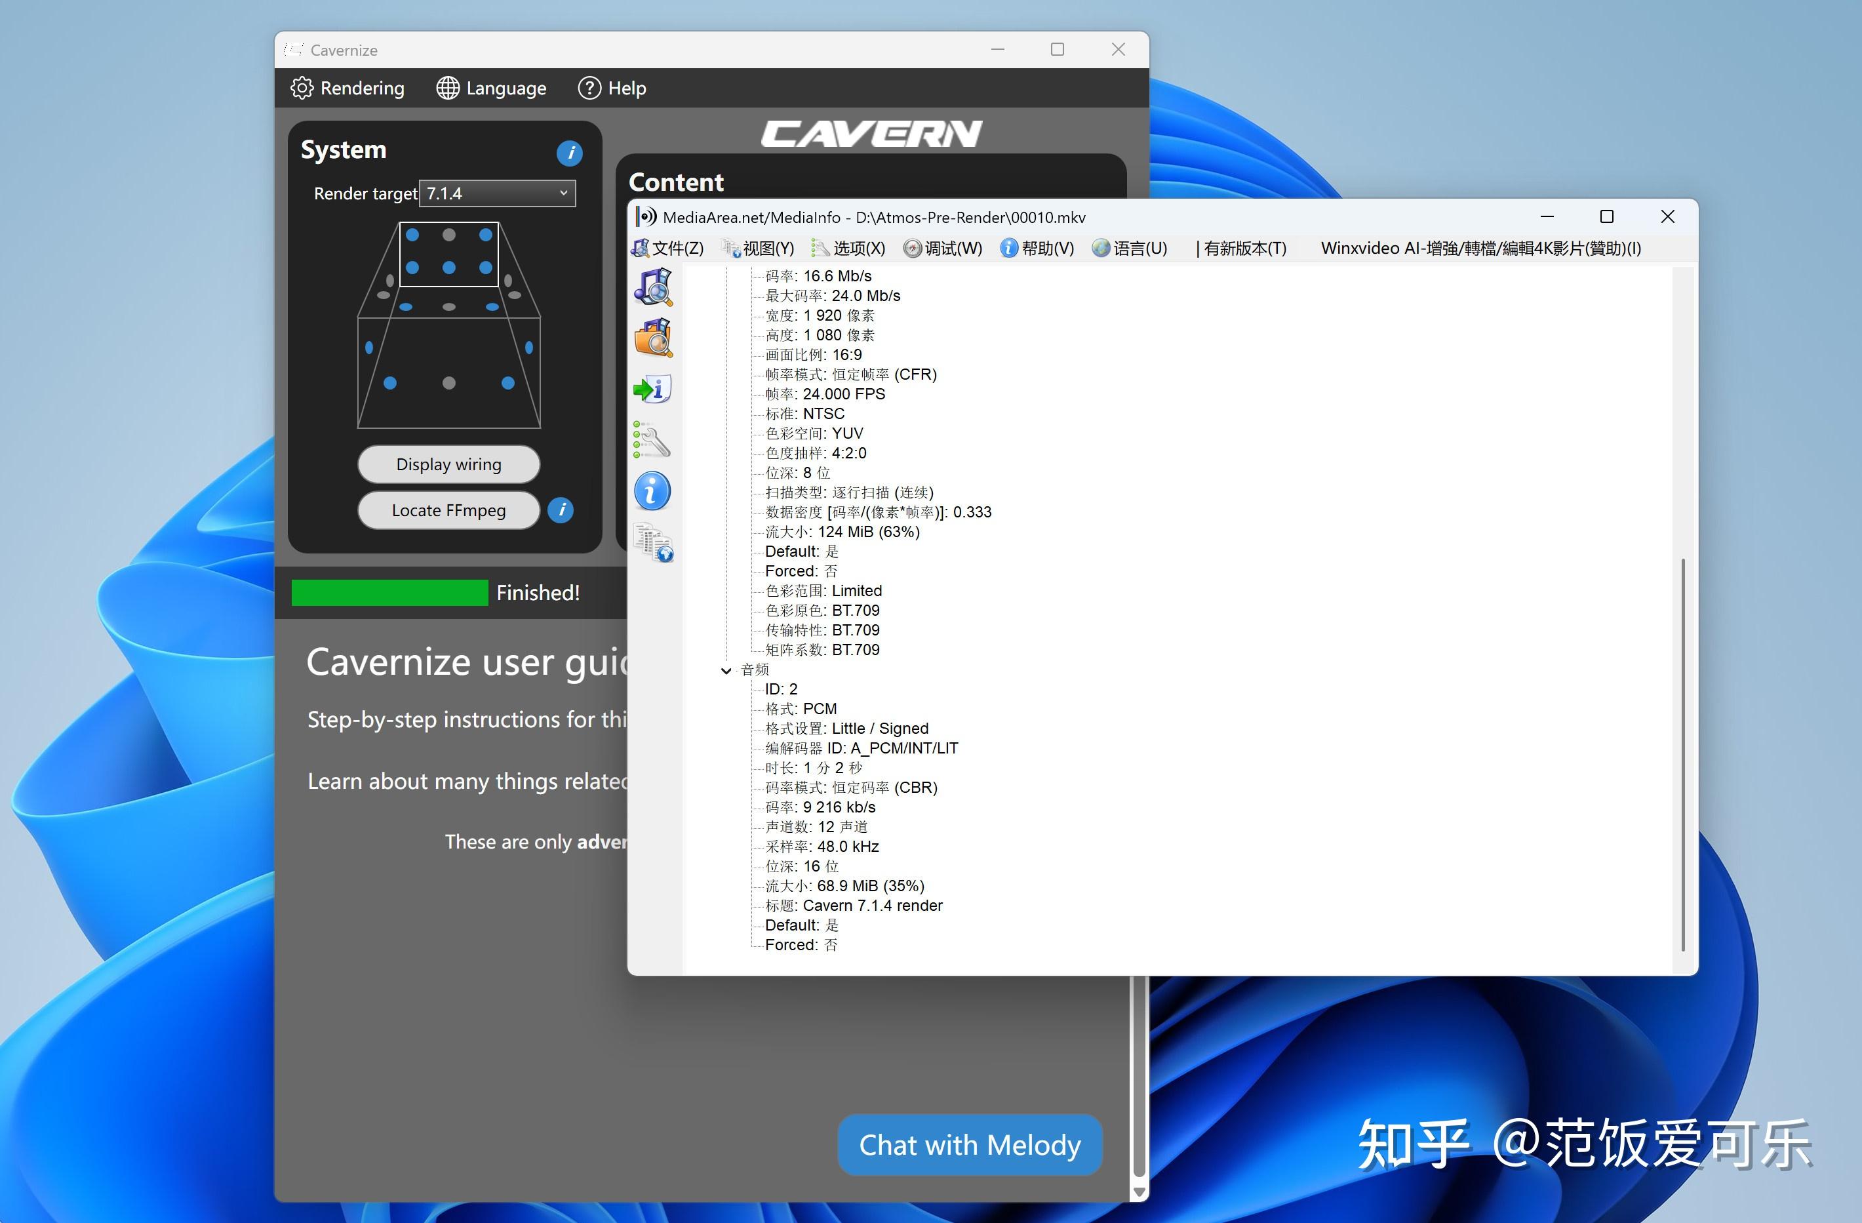Open a folder in MediaInfo
Screen dimensions: 1862x1223
coord(653,338)
